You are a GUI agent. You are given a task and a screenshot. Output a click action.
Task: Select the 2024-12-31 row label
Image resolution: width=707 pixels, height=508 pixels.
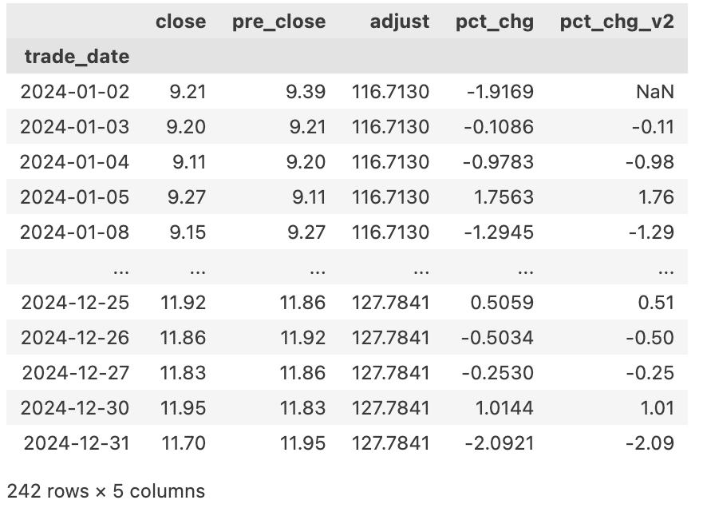tap(74, 443)
